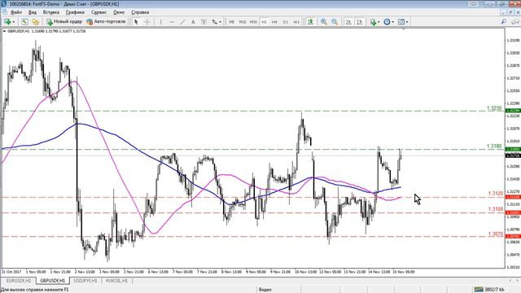The width and height of the screenshot is (521, 293).
Task: Open the Вид menu
Action: click(x=33, y=12)
